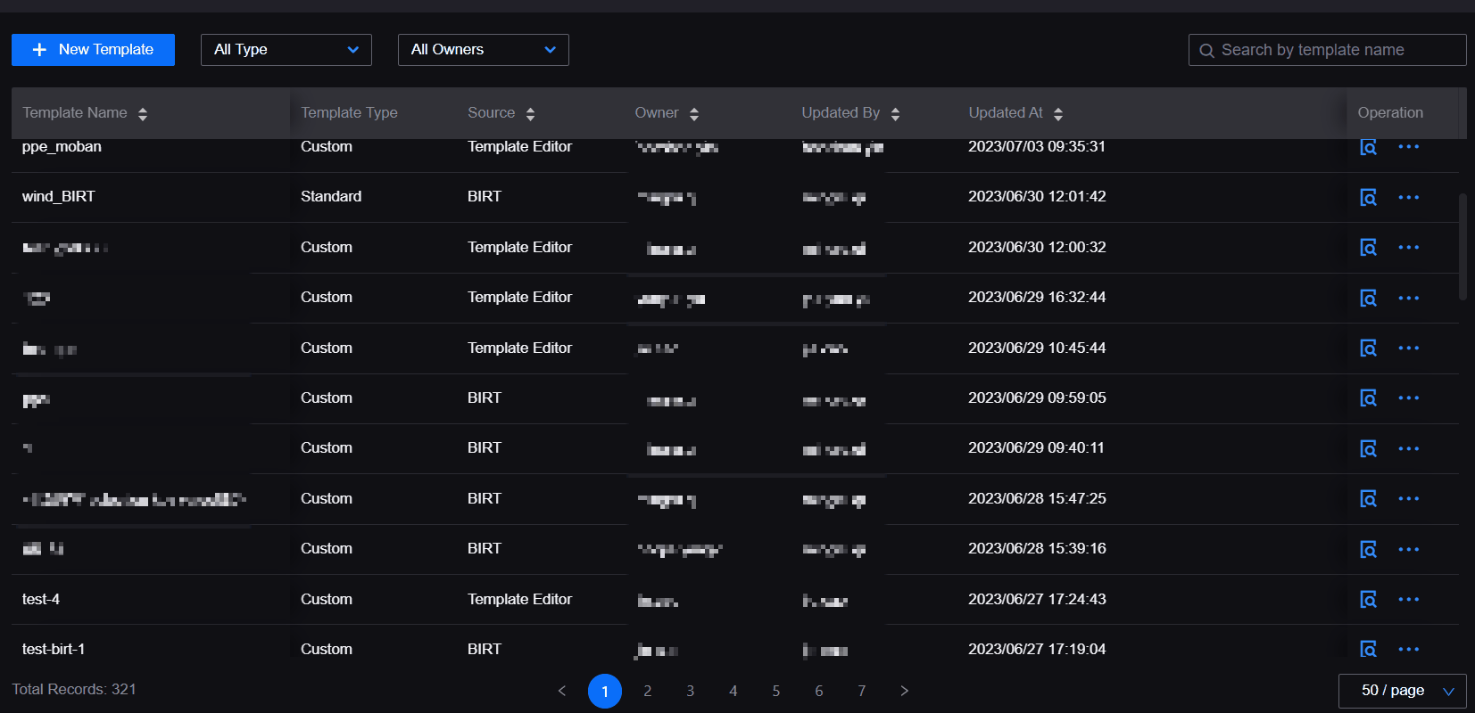Open more options for wind_BIRT row
This screenshot has height=713, width=1475.
click(1408, 197)
